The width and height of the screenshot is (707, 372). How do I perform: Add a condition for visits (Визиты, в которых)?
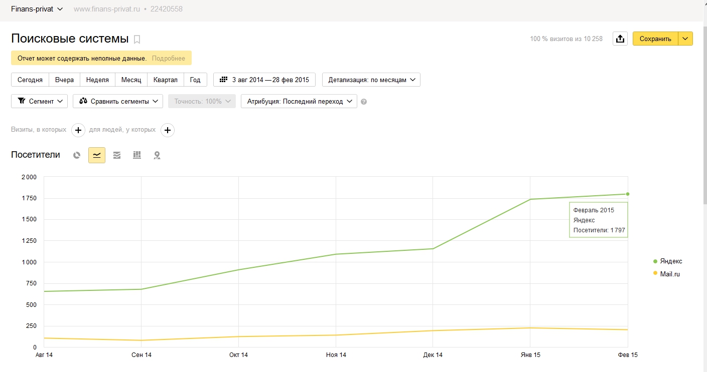[78, 130]
